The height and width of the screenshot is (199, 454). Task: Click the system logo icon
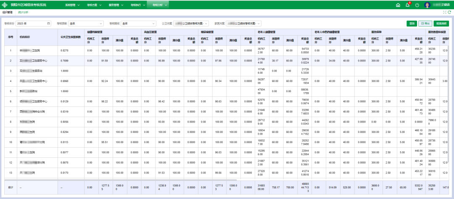(5, 5)
